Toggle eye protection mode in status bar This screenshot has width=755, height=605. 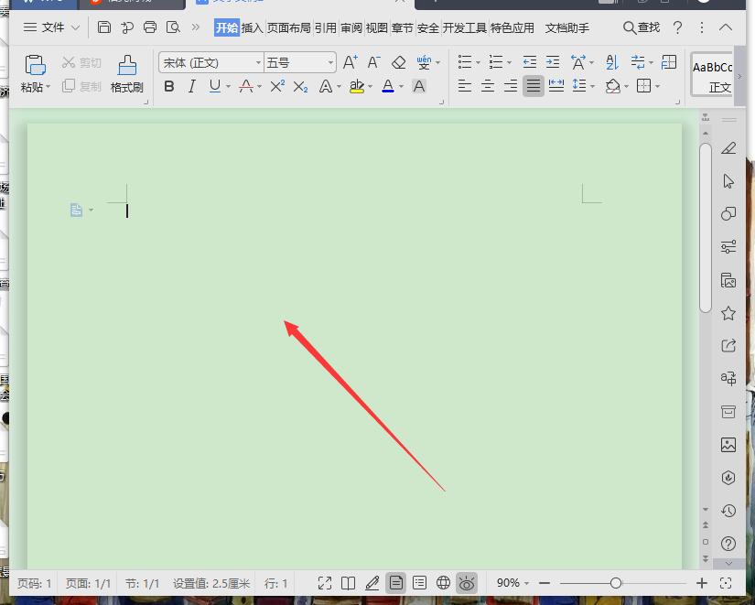[467, 583]
